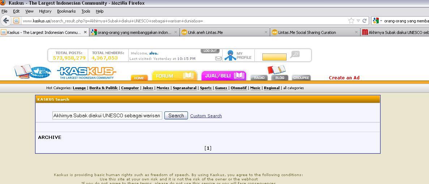Open the Computer category
This screenshot has width=429, height=184.
pos(130,88)
